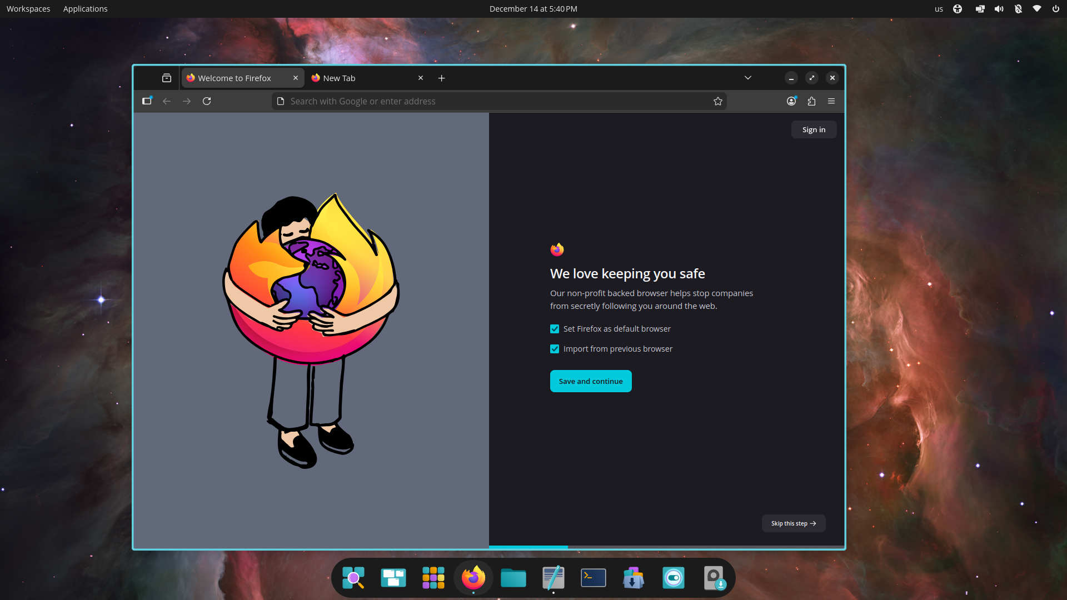Screen dimensions: 1067x600
Task: Click Save and continue button
Action: click(x=591, y=381)
